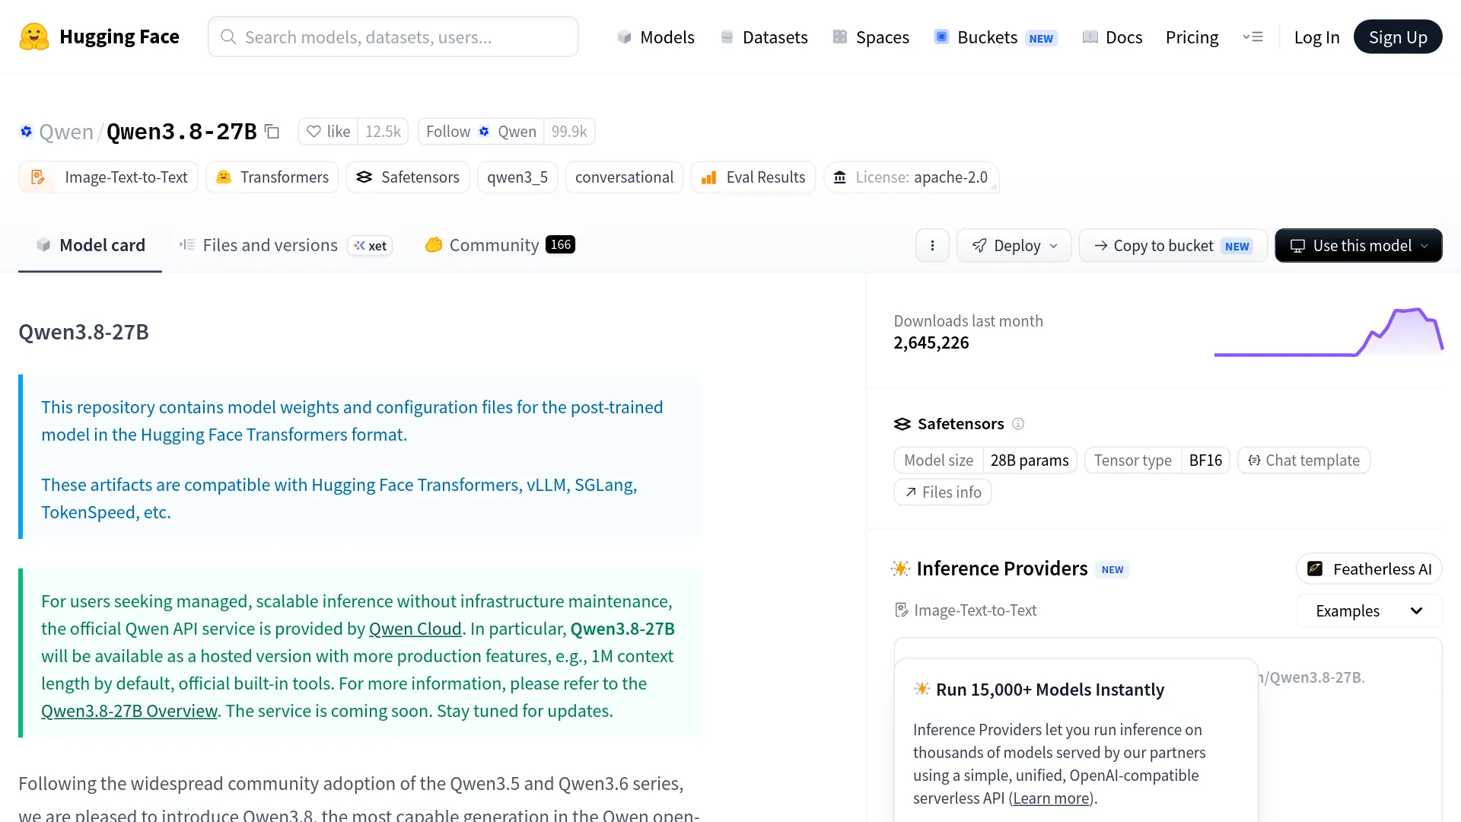Image resolution: width=1461 pixels, height=822 pixels.
Task: Open the Qwen3.8-27B Overview link
Action: point(129,711)
